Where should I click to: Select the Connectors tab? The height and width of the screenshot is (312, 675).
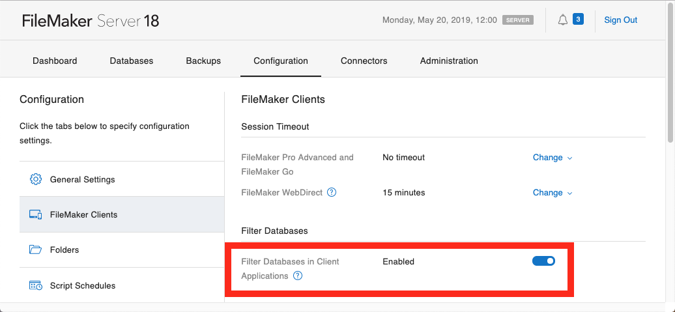tap(364, 61)
